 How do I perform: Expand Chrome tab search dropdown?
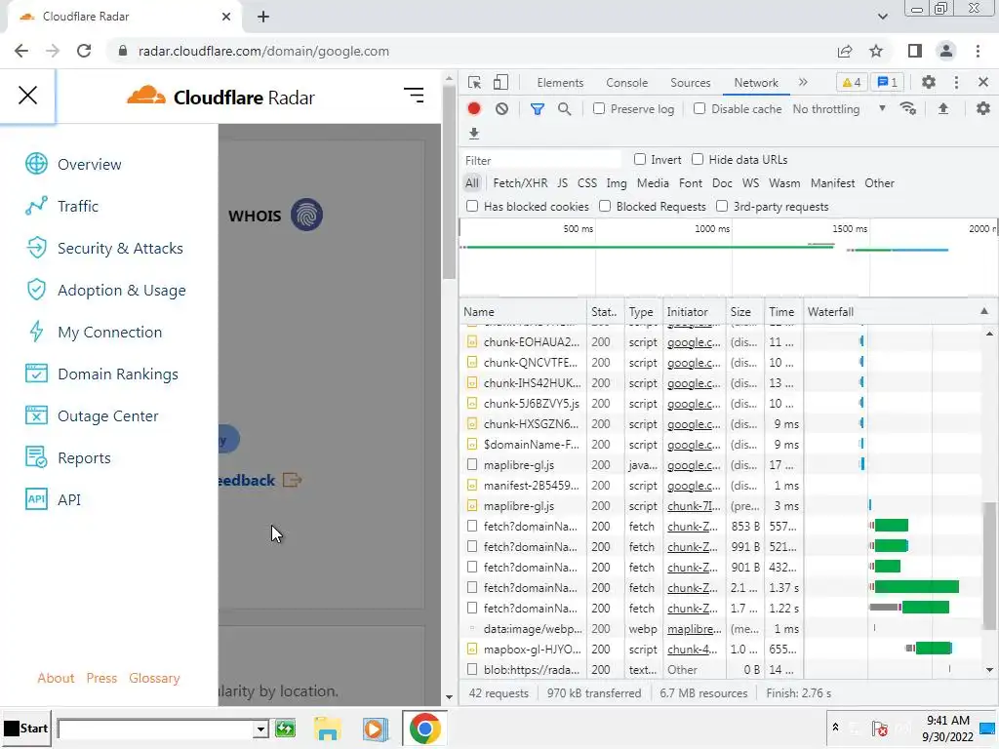[882, 17]
